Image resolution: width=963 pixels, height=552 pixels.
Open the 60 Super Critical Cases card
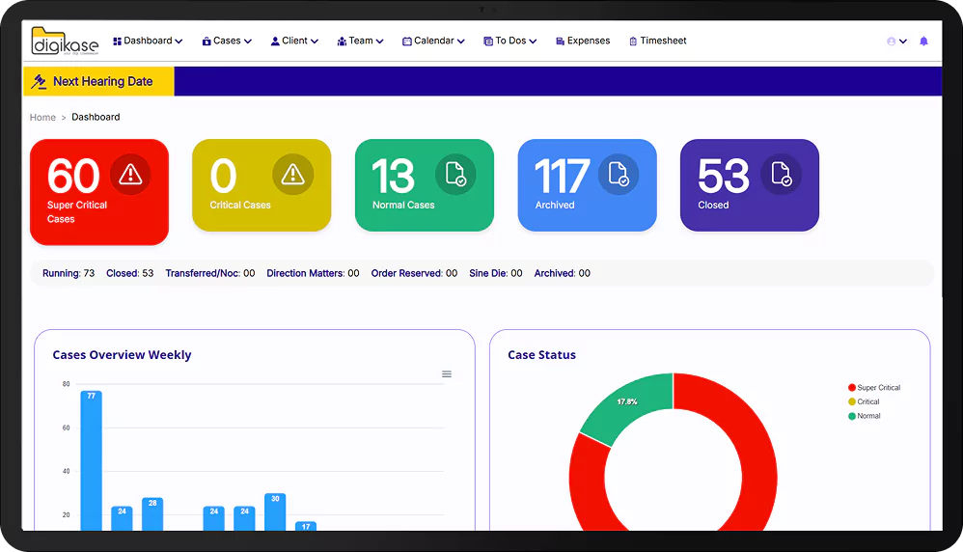(98, 192)
